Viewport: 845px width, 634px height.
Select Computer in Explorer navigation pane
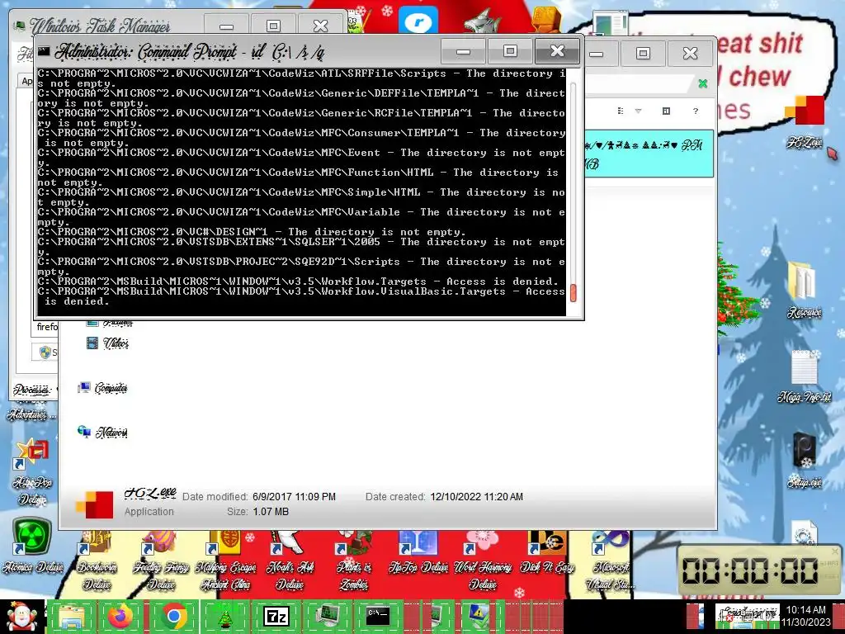pyautogui.click(x=102, y=388)
